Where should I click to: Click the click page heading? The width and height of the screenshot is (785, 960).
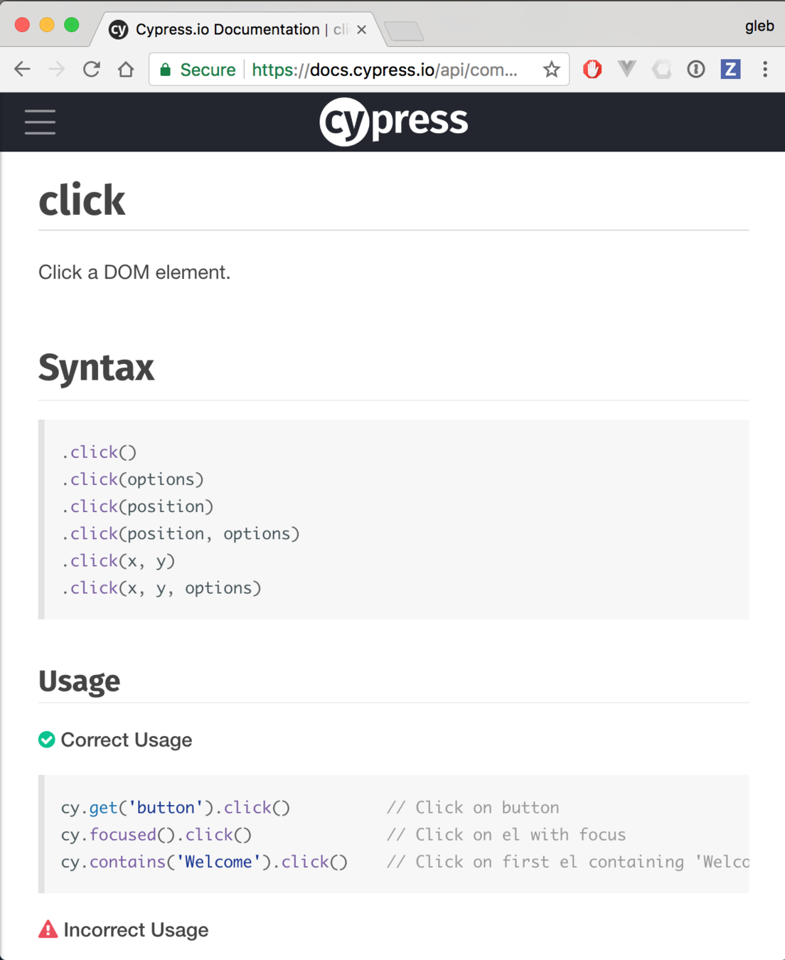point(82,201)
